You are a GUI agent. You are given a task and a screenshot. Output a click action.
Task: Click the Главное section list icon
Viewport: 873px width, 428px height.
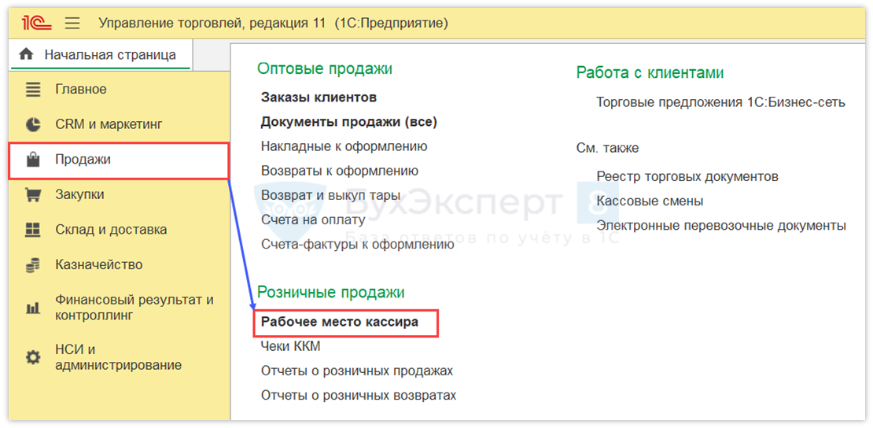(x=33, y=89)
